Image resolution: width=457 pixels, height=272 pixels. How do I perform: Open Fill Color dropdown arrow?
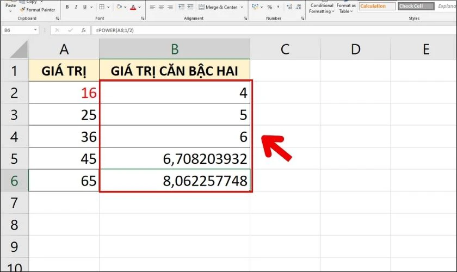pyautogui.click(x=125, y=7)
